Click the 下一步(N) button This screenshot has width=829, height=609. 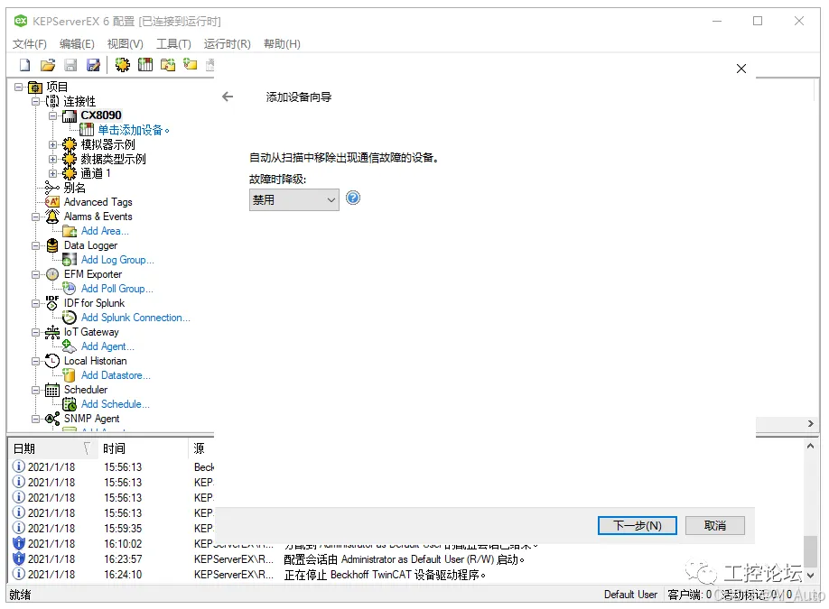[637, 526]
